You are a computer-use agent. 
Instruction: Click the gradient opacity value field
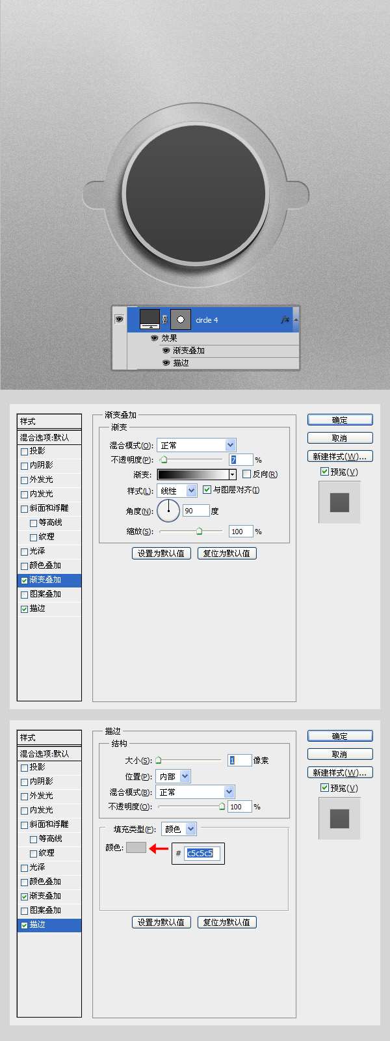tap(240, 460)
